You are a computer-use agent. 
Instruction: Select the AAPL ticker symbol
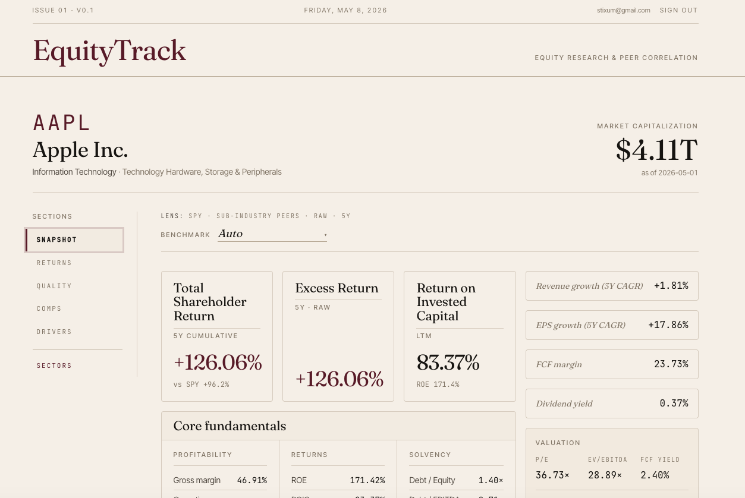[61, 123]
